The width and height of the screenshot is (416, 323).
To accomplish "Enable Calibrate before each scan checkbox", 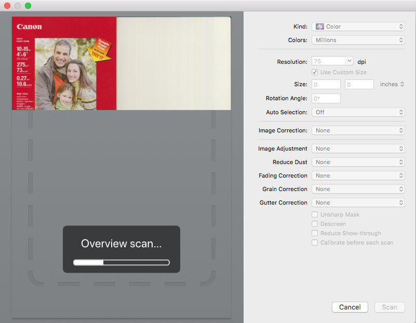I will [315, 243].
